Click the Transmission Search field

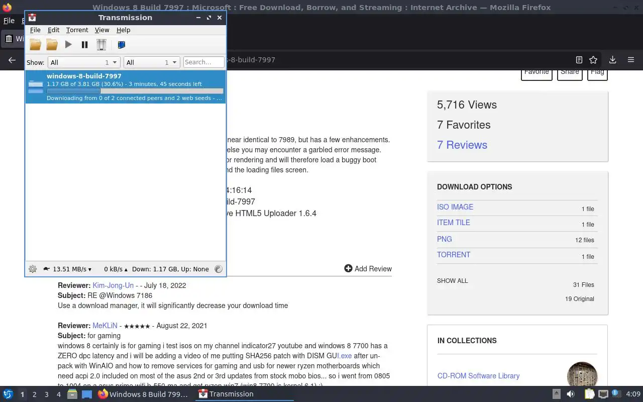click(203, 62)
